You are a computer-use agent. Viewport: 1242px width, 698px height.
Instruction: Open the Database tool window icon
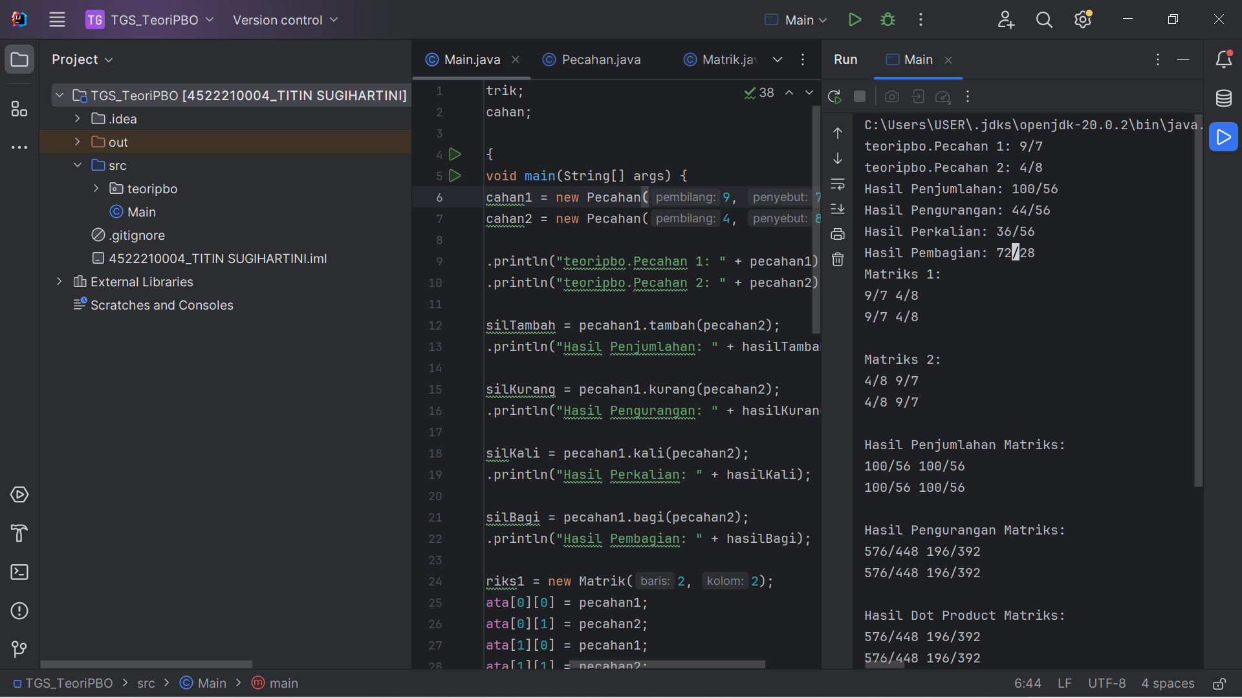pos(1223,98)
